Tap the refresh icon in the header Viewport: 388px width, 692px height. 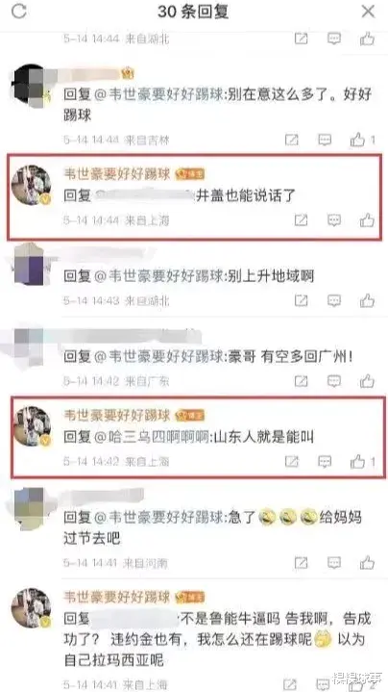pos(19,12)
